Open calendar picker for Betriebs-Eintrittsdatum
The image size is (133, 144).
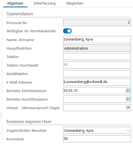pyautogui.click(x=128, y=90)
